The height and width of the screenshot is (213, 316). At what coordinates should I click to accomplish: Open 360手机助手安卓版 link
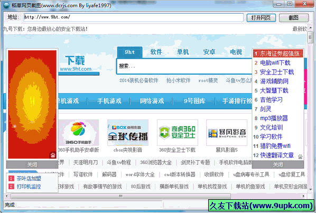point(78,150)
